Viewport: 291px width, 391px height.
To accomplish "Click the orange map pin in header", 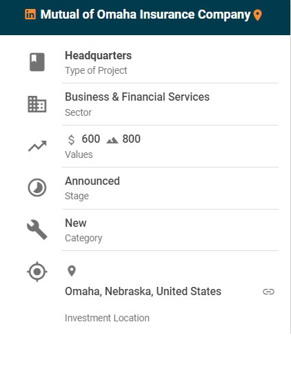I will pyautogui.click(x=258, y=15).
